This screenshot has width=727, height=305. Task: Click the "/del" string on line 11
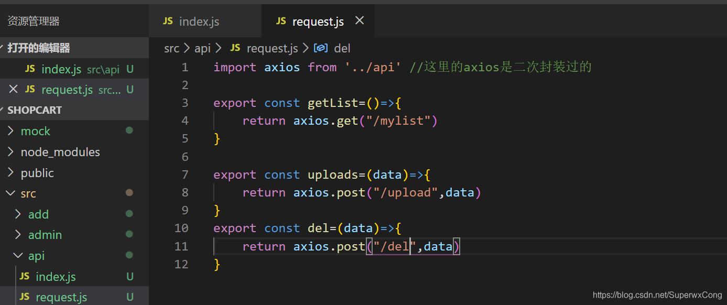[x=395, y=246]
